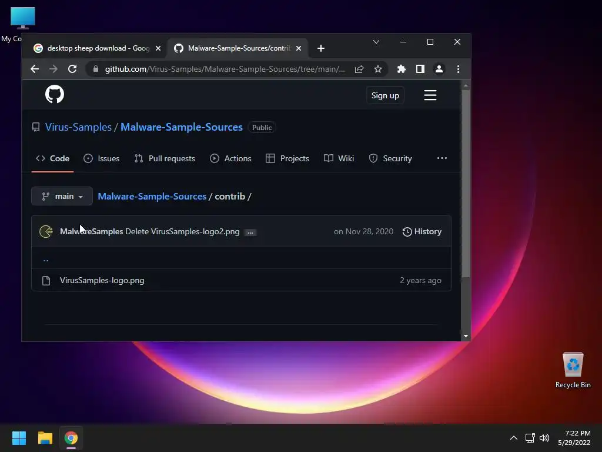The image size is (602, 452).
Task: View site lock info in address bar
Action: pyautogui.click(x=96, y=69)
